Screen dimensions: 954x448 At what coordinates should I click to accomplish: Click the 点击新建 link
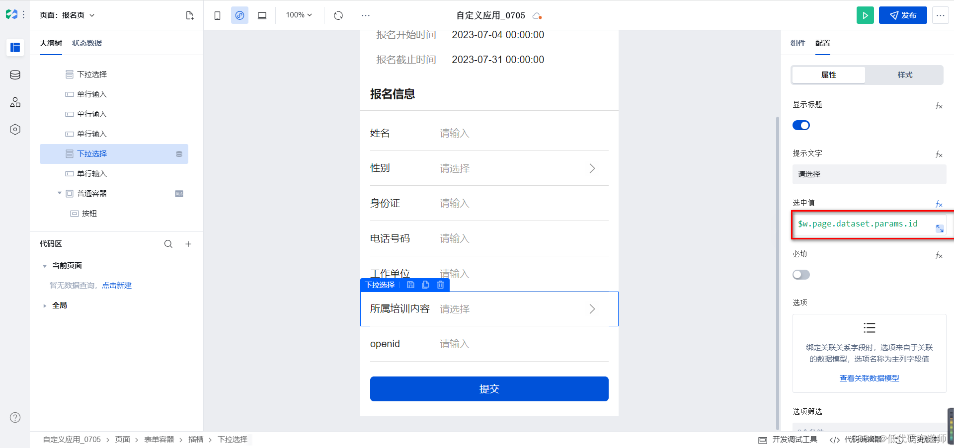click(117, 286)
